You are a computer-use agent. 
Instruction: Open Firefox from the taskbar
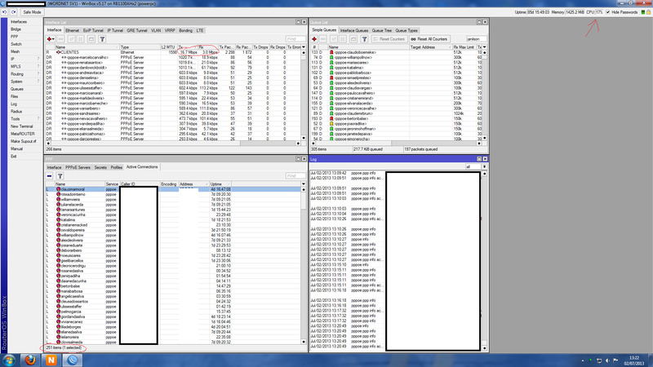point(30,360)
